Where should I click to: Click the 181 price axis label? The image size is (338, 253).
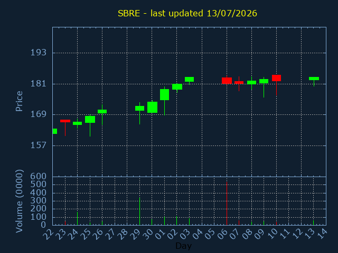click(39, 84)
